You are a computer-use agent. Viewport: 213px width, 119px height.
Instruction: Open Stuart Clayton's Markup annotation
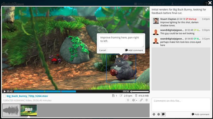point(191,19)
